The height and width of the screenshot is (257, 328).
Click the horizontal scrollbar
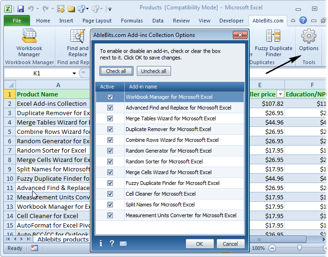coord(278,239)
